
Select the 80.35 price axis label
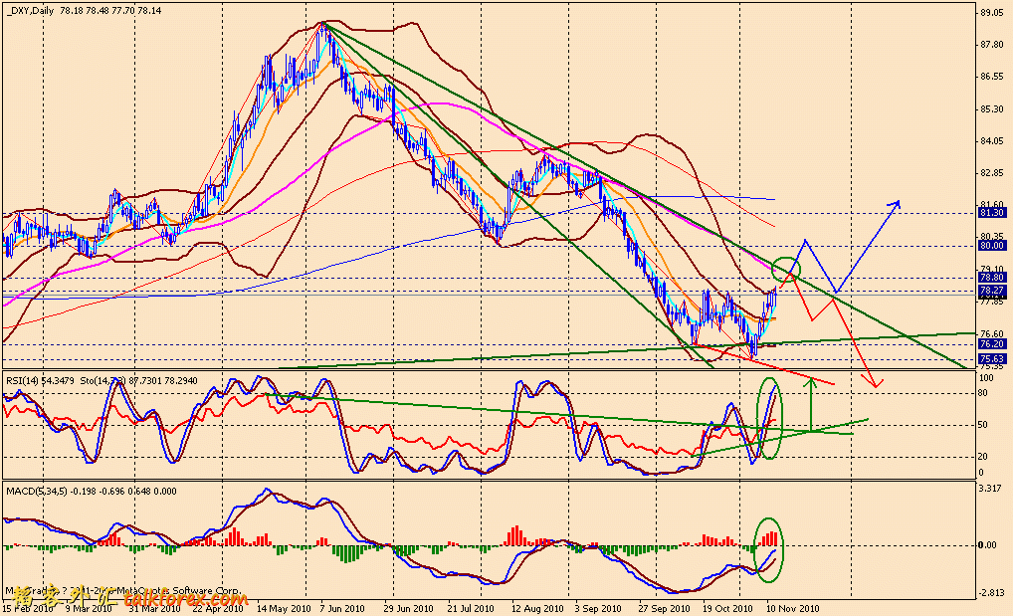(x=992, y=237)
